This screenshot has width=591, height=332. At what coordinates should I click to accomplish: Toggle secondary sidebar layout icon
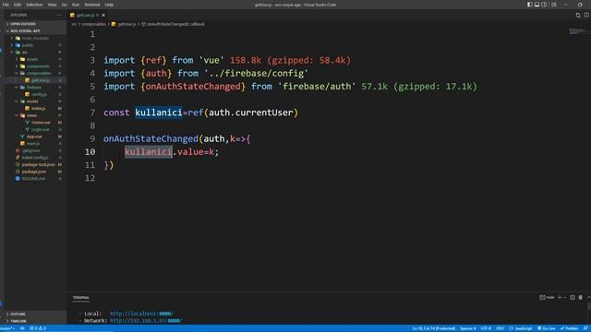click(544, 5)
